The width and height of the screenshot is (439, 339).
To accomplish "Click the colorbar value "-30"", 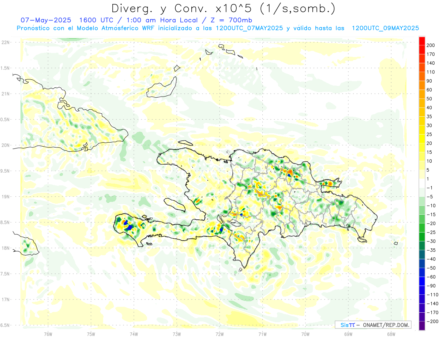I will (x=431, y=241).
